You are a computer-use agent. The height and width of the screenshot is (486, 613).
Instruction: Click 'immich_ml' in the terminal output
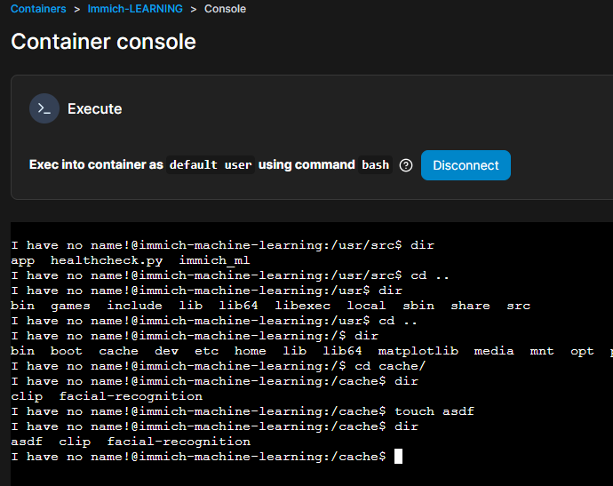pyautogui.click(x=214, y=260)
